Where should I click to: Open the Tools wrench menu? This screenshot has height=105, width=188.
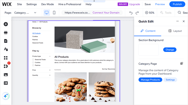[166, 13]
